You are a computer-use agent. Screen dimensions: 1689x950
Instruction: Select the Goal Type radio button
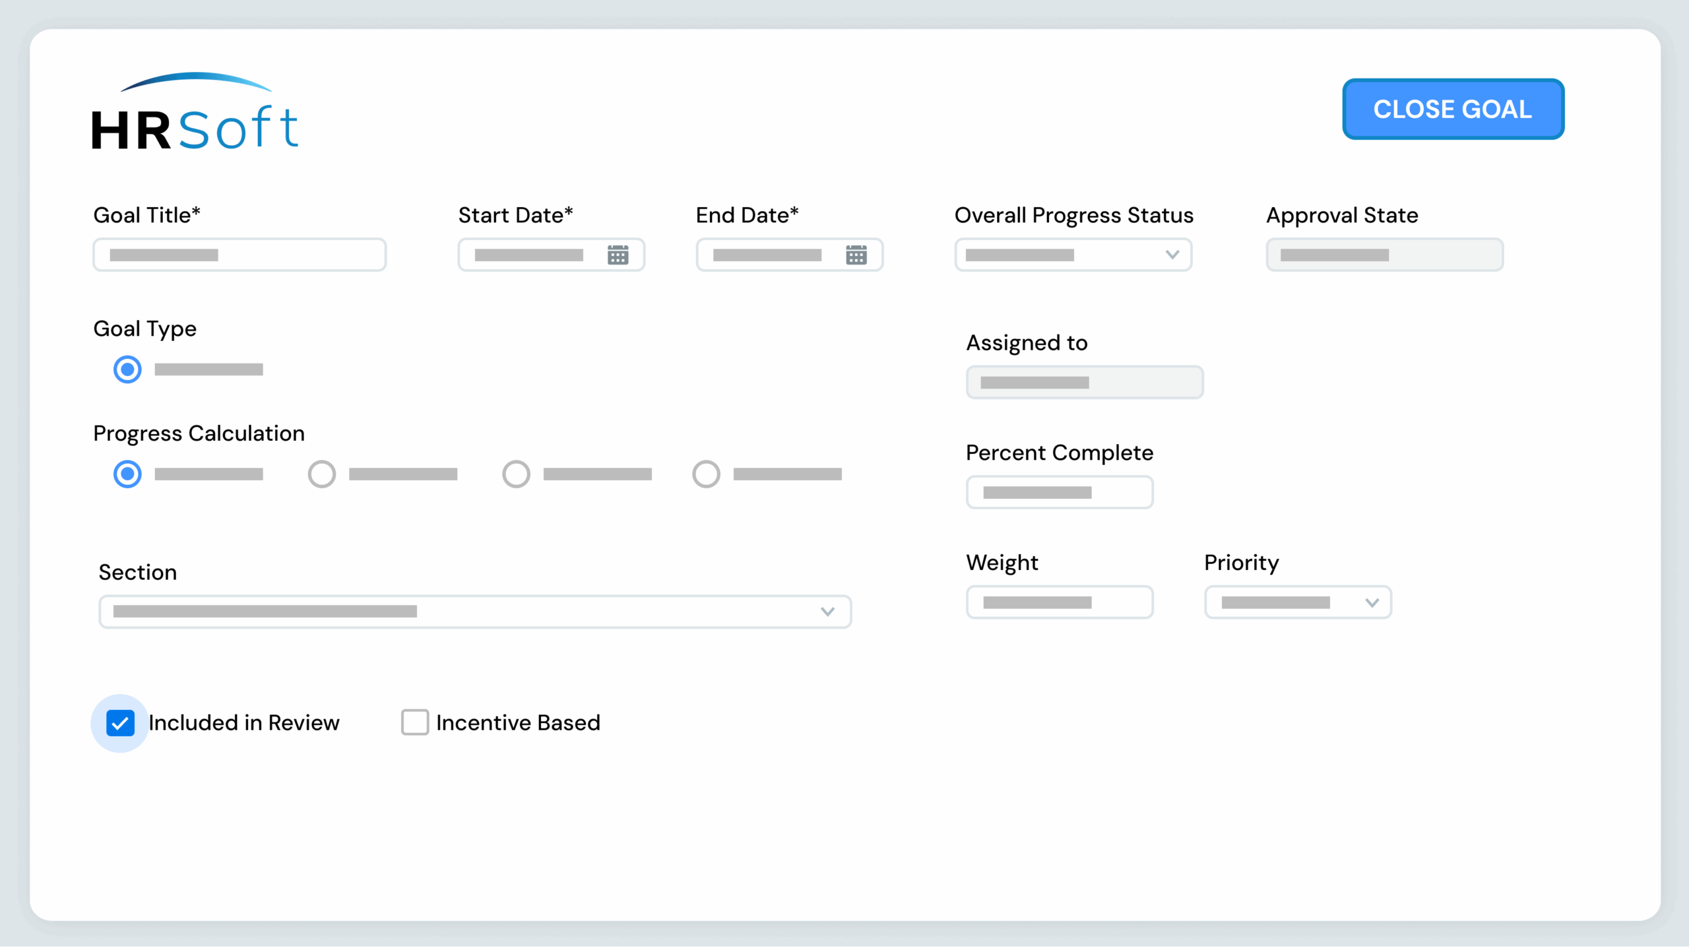point(127,369)
